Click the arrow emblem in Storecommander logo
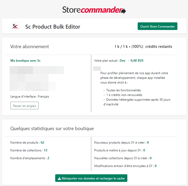Viewport: 188px width, 186px height. (x=123, y=11)
